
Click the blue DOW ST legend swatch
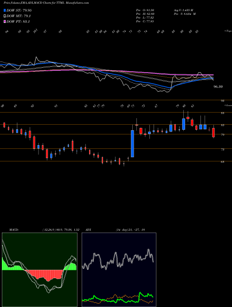pos(5,10)
